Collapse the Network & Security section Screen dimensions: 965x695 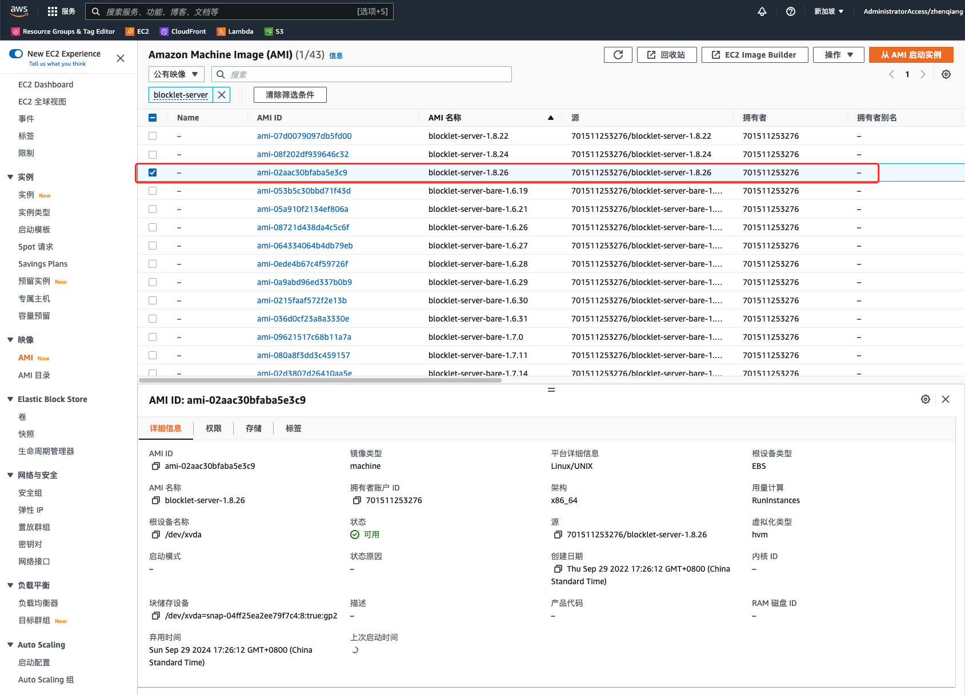coord(10,475)
